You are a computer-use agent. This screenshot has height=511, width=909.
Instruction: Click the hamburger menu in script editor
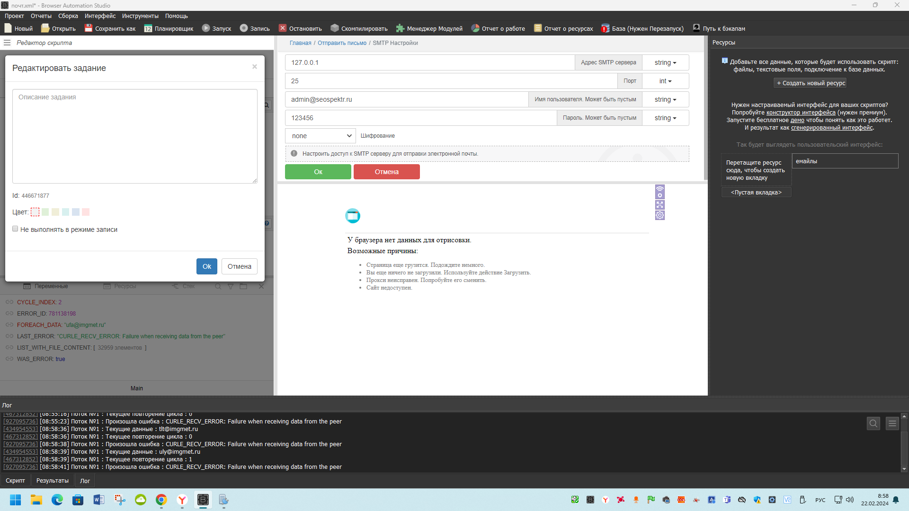click(7, 43)
